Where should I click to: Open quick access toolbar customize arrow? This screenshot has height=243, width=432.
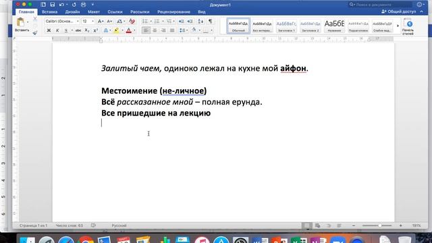click(x=92, y=5)
